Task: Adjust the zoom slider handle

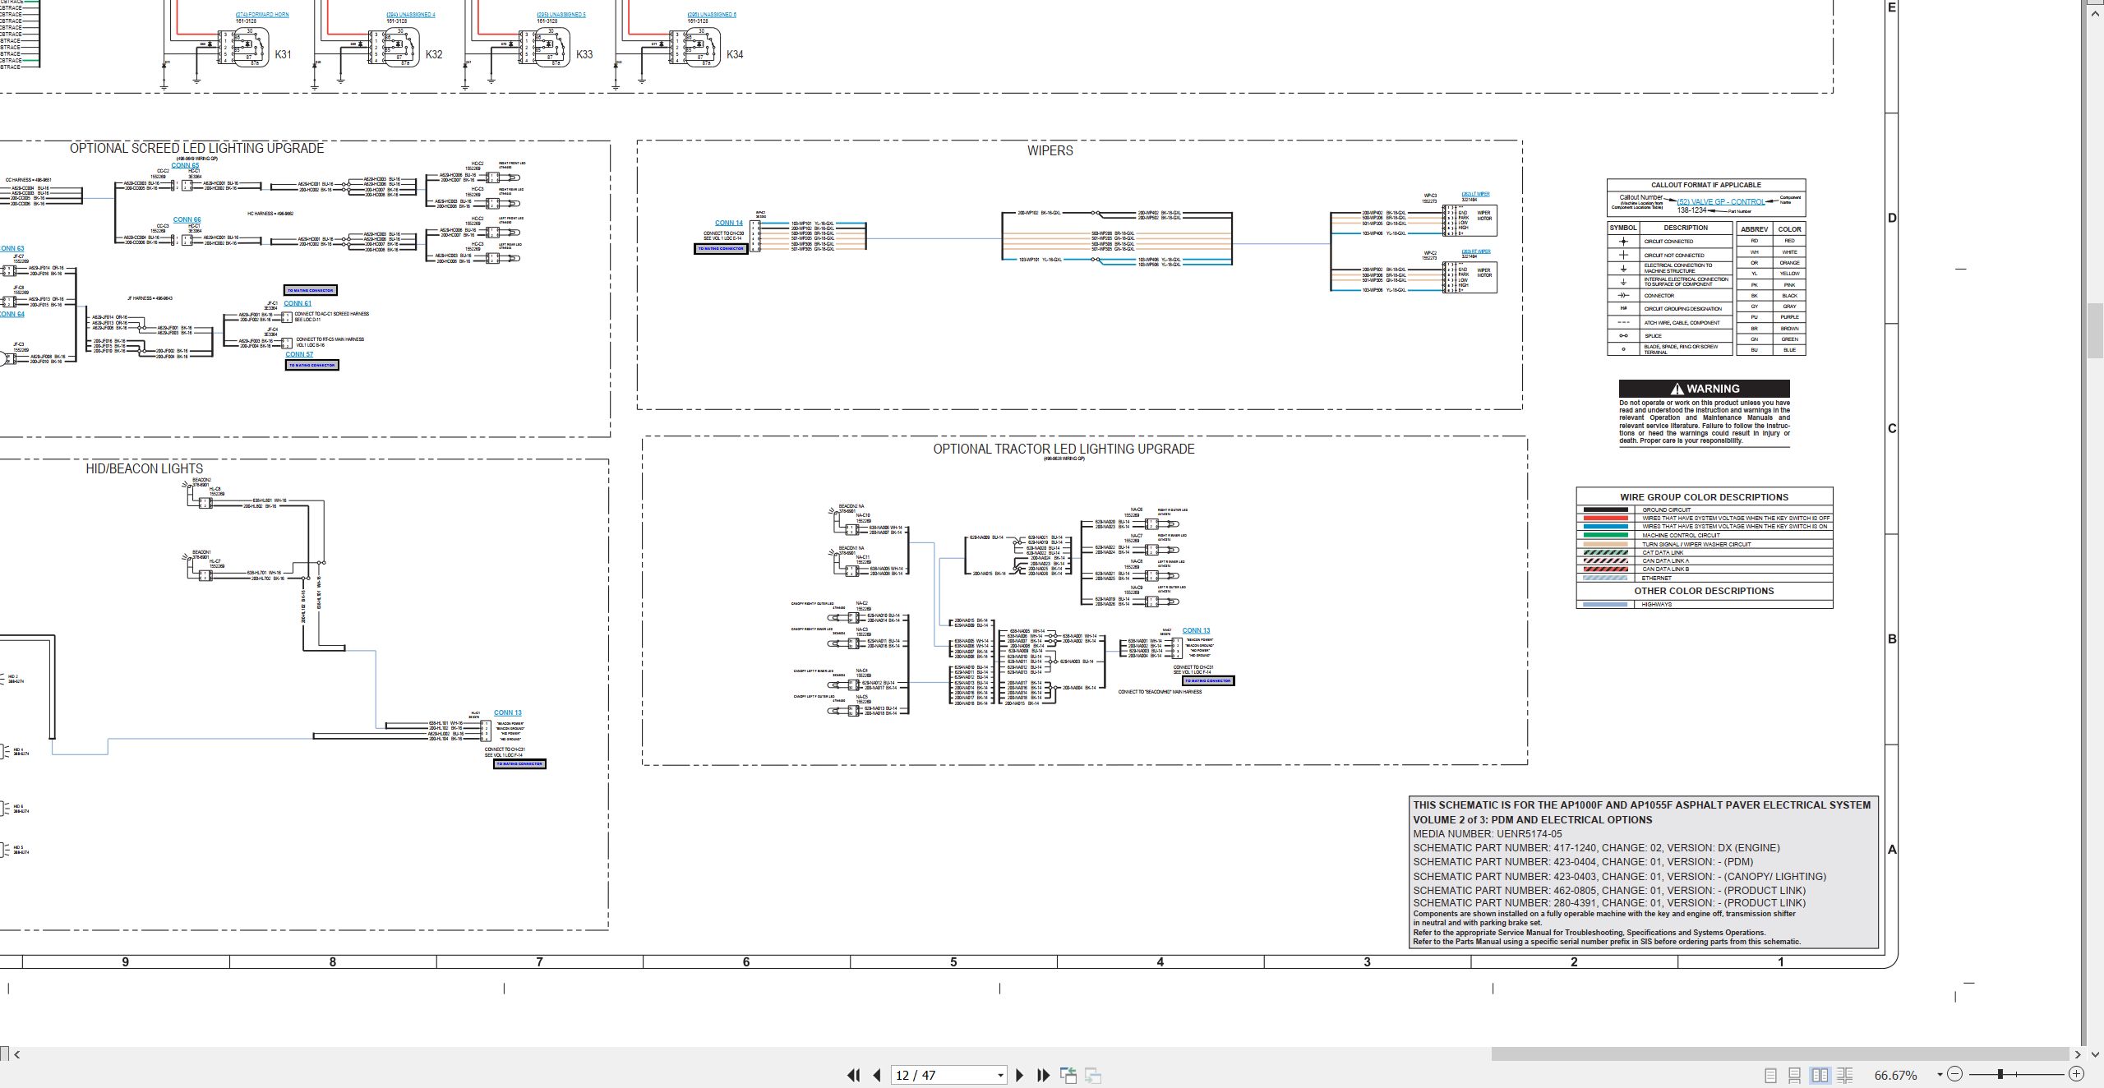Action: click(x=2000, y=1074)
